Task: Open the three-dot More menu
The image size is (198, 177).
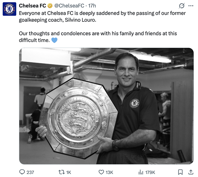Action: (191, 6)
